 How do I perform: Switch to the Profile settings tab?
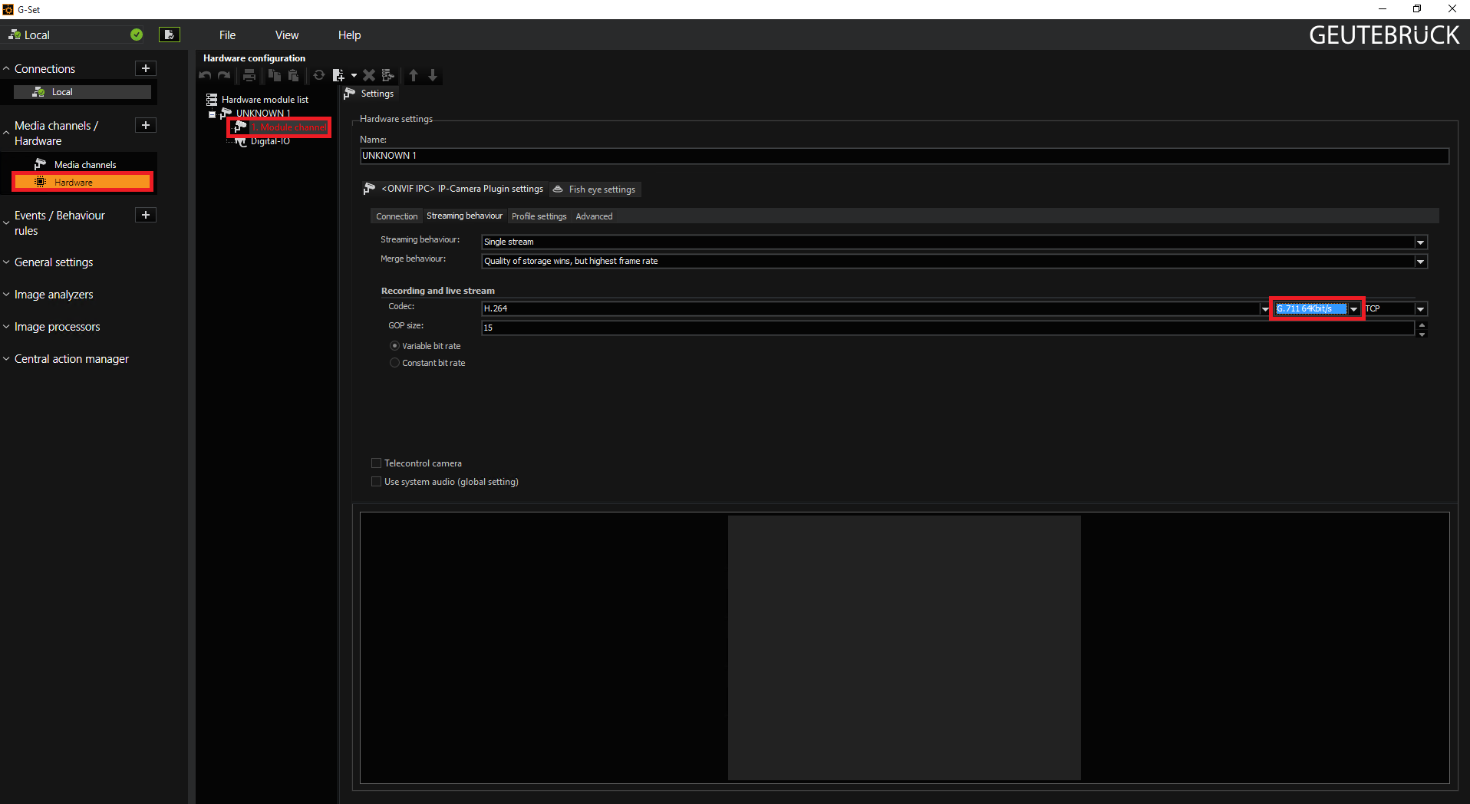coord(539,216)
